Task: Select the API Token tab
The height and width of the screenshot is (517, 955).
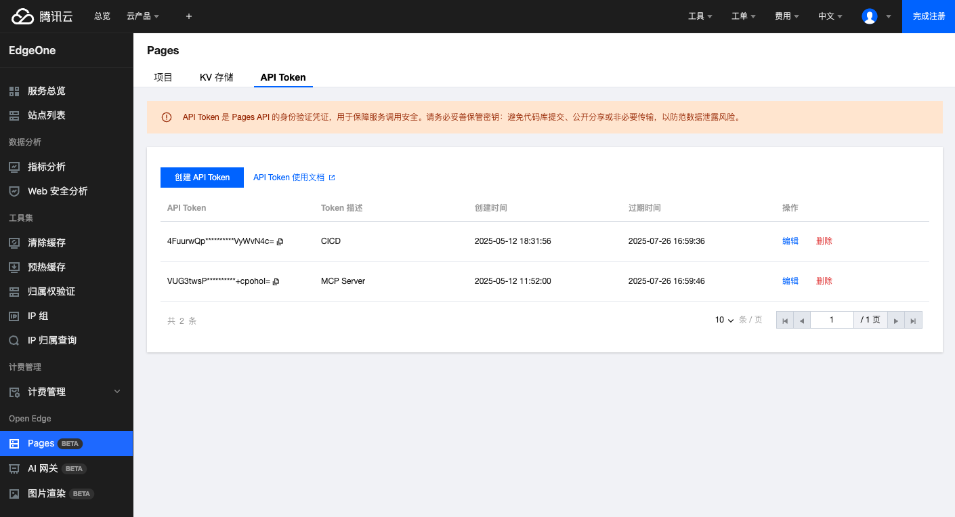Action: 283,77
